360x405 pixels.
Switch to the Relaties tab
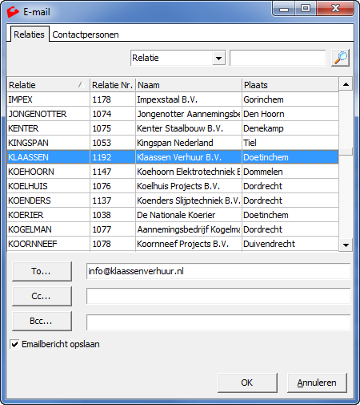coord(29,34)
